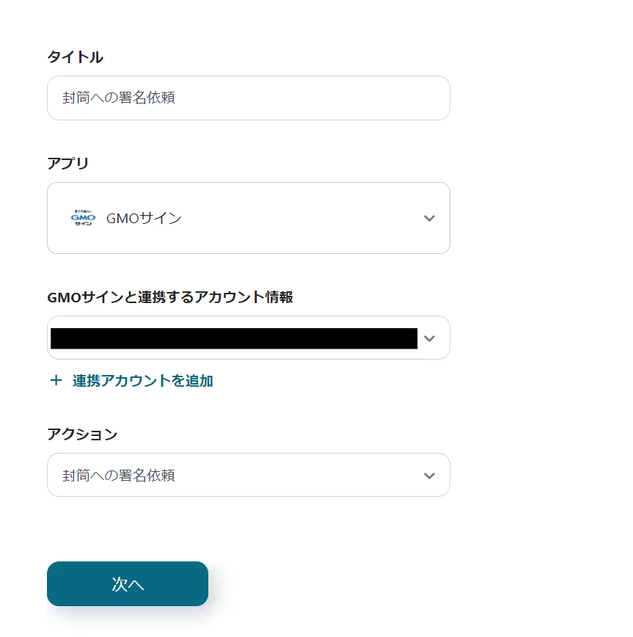
Task: Click the 連携アカウントを追加 link
Action: (x=142, y=381)
